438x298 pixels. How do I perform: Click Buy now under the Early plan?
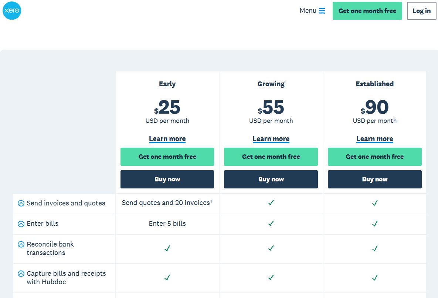click(167, 179)
